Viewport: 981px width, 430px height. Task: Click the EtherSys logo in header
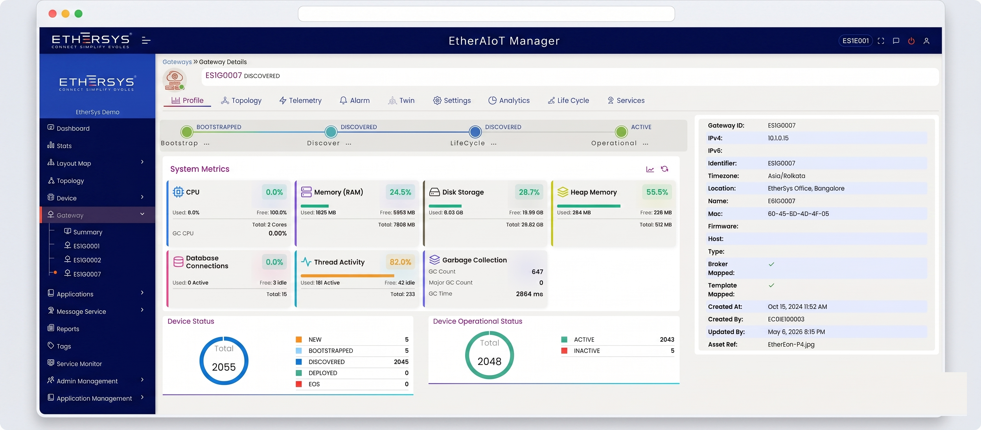tap(91, 40)
